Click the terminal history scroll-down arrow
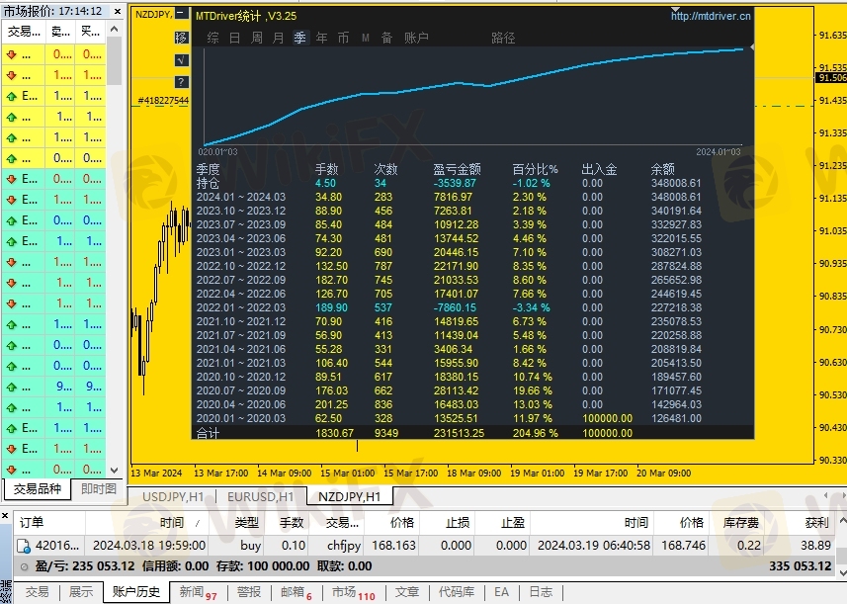Image resolution: width=847 pixels, height=604 pixels. click(x=842, y=571)
